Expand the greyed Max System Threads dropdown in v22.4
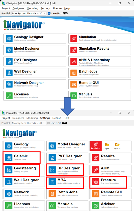The width and height of the screenshot is (134, 212). point(28,123)
